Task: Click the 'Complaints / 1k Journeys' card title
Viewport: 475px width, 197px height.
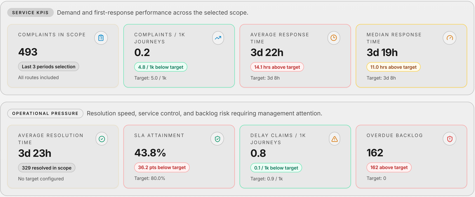Action: pos(160,38)
